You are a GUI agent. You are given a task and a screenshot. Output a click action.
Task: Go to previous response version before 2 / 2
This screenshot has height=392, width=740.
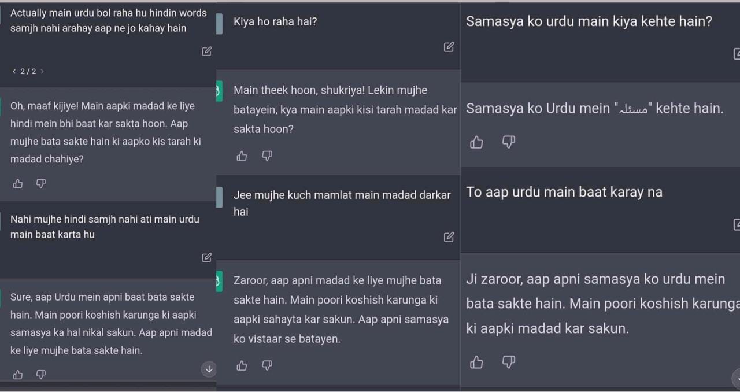click(14, 72)
